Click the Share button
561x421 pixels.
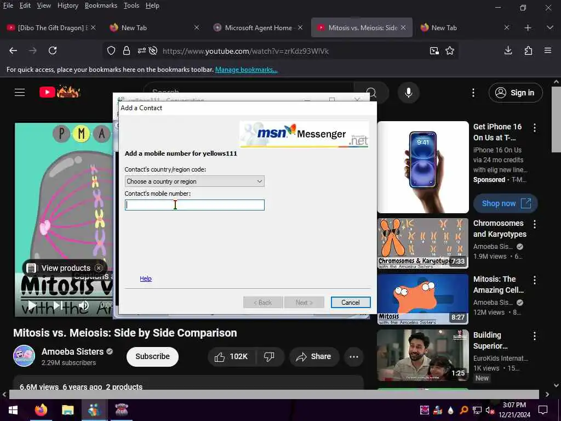314,356
